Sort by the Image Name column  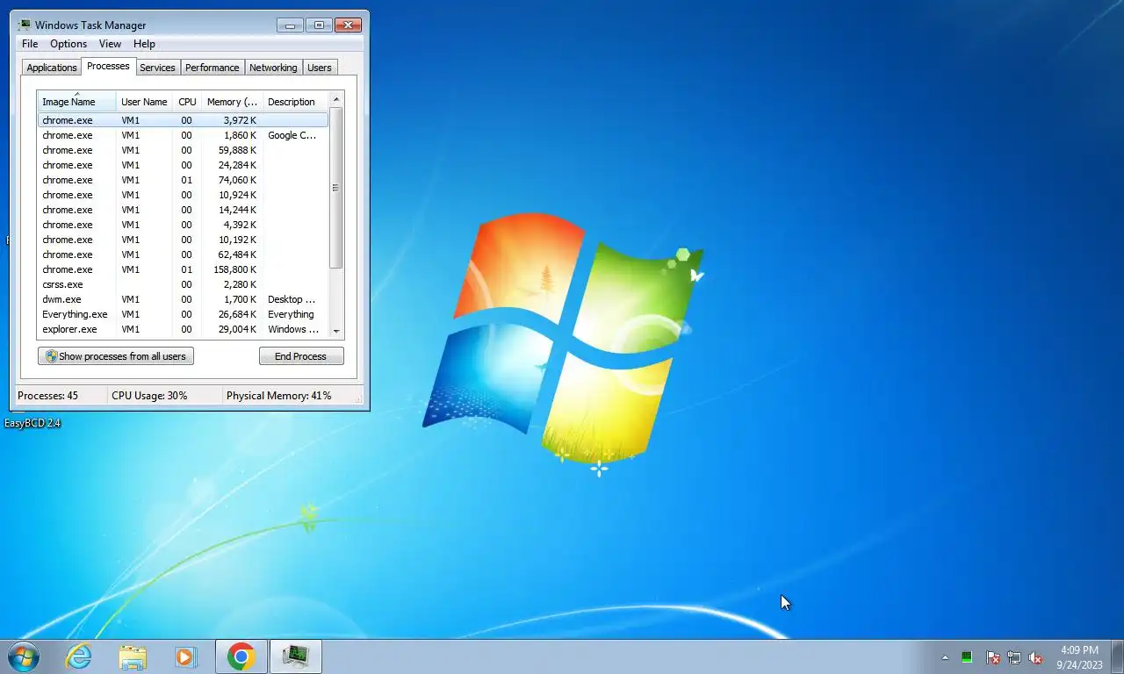(x=76, y=101)
